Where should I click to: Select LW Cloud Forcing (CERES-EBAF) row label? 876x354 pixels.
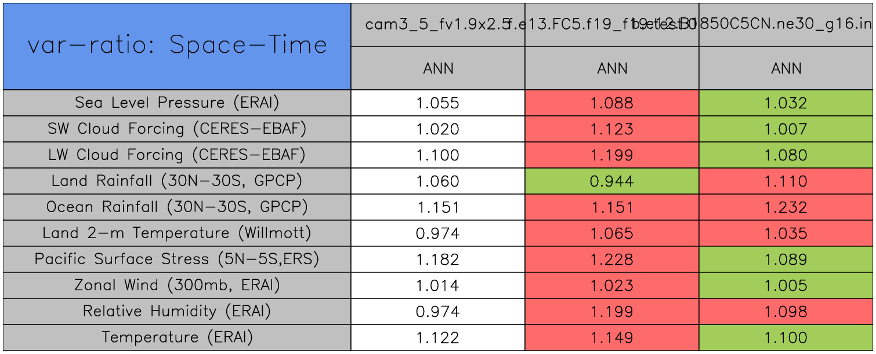[x=177, y=155]
